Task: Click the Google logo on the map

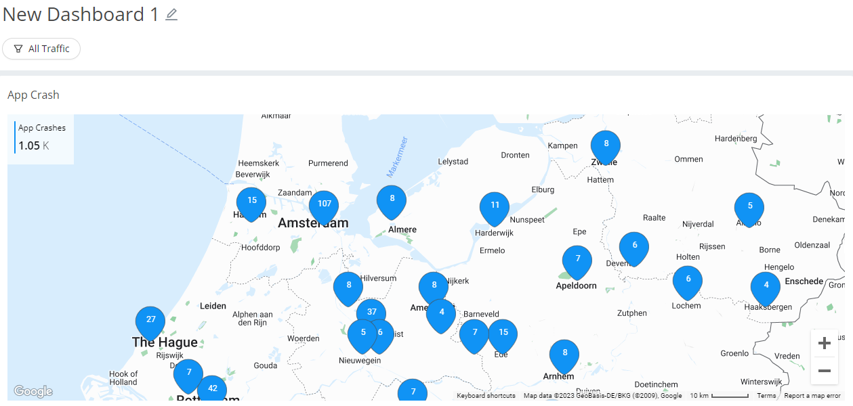Action: tap(33, 391)
